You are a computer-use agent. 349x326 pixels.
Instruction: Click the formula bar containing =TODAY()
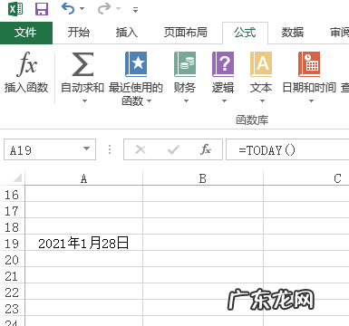pos(287,149)
